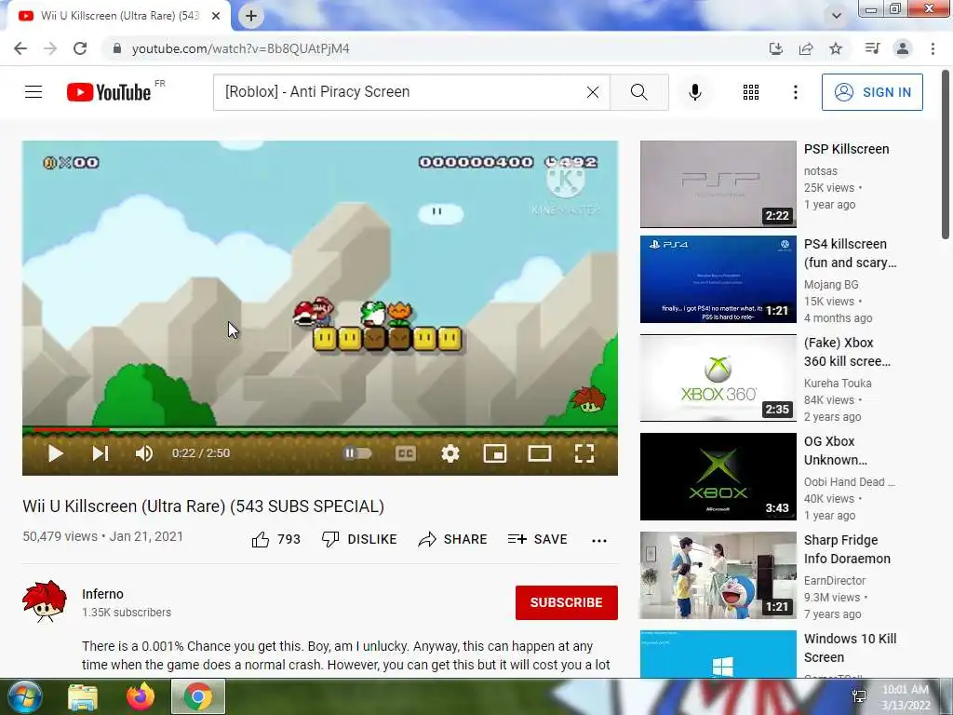
Task: Open Chrome three-dot menu
Action: click(933, 48)
